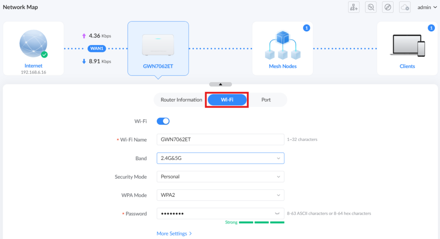Open the network diagnostics icon
The width and height of the screenshot is (440, 239).
tap(371, 7)
